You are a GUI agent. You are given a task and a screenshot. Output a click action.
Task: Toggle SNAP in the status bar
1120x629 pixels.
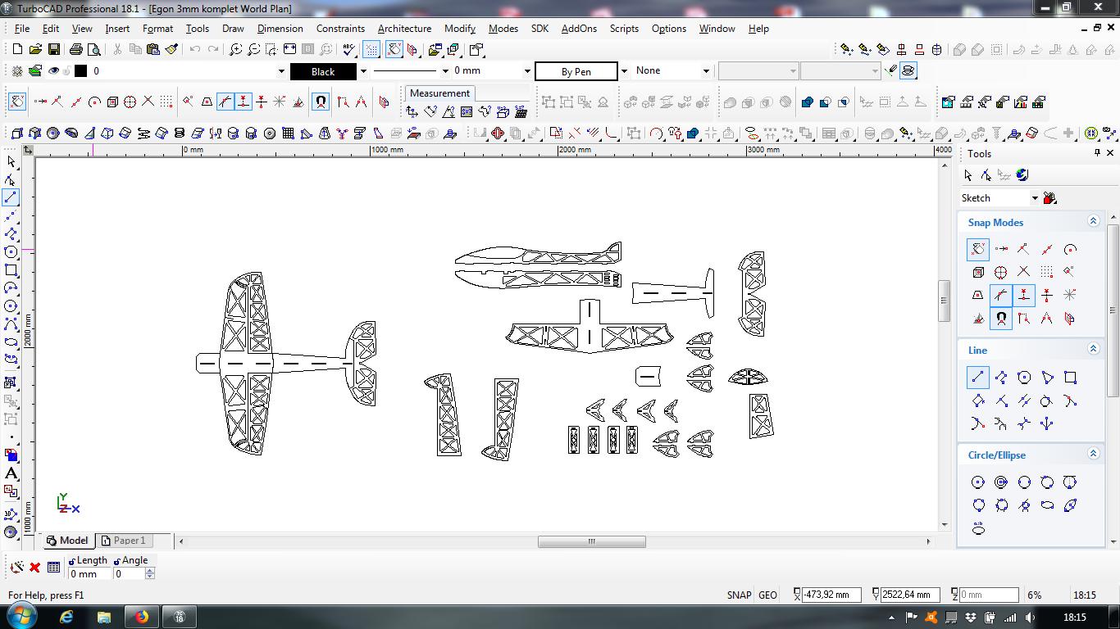(x=739, y=595)
